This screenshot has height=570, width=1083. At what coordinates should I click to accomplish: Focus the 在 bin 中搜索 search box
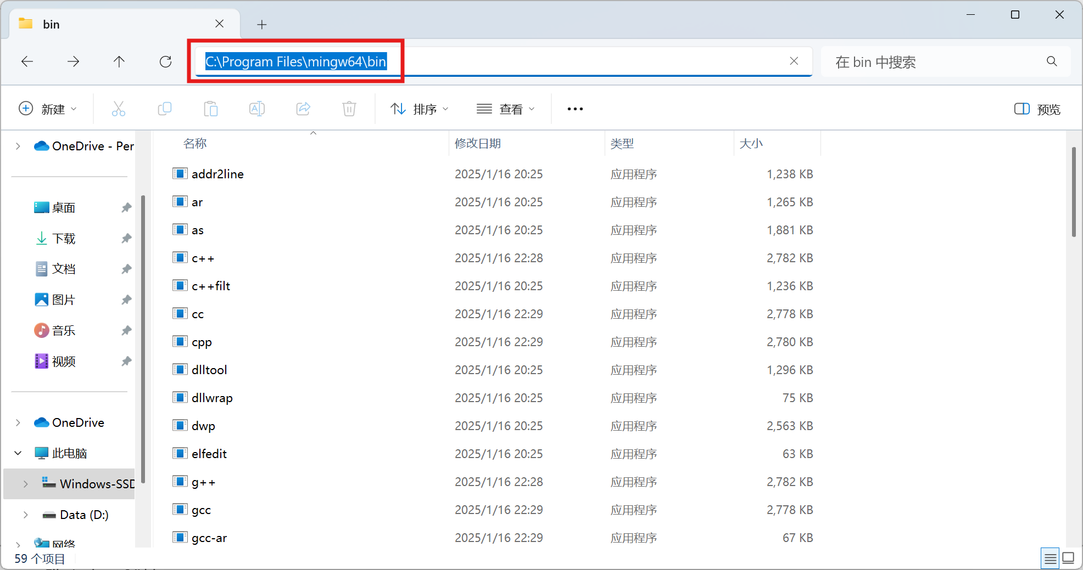coord(945,61)
